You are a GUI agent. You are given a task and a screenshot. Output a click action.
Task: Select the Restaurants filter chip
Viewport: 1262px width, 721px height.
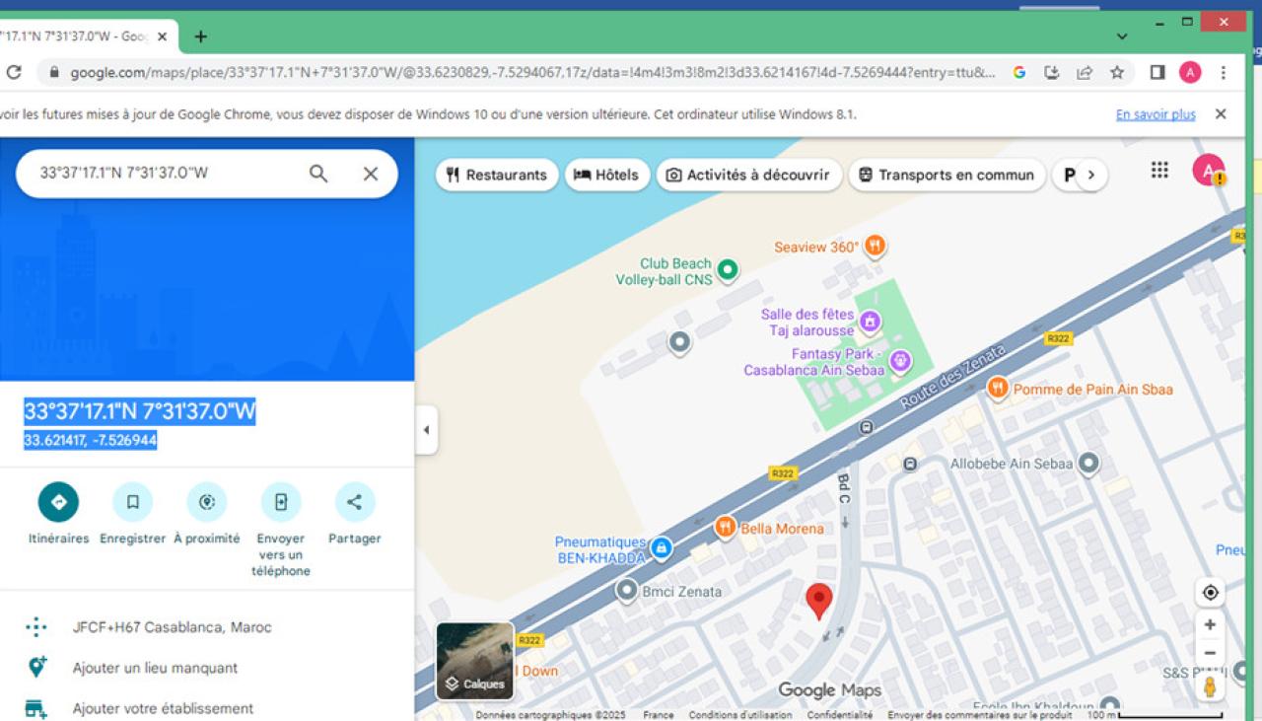[497, 175]
